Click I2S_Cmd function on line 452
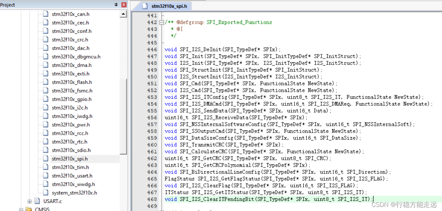 [190, 91]
